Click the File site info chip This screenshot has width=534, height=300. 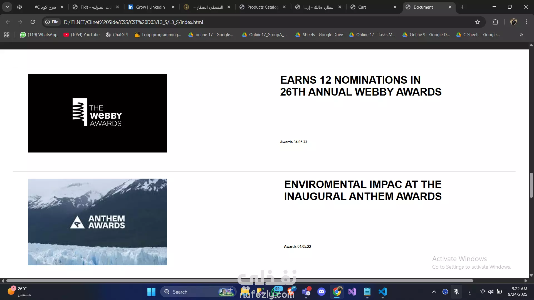point(52,22)
